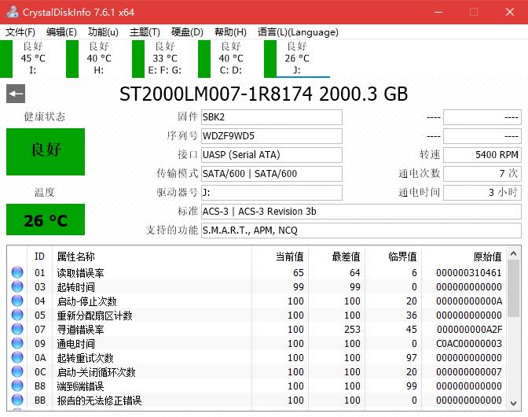The width and height of the screenshot is (528, 417).
Task: Click raw value 000000310461
Action: click(x=469, y=272)
